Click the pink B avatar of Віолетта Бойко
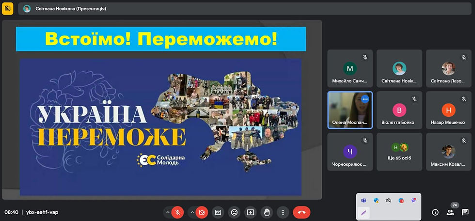475x221 pixels. point(399,110)
